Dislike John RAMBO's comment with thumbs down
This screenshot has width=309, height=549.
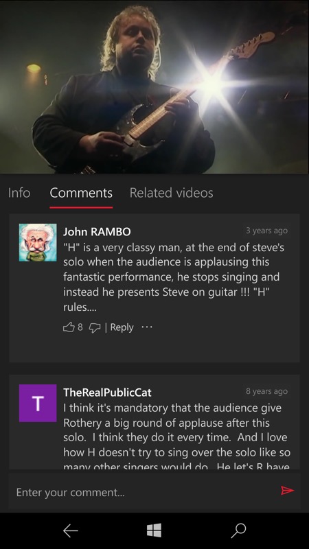click(94, 328)
